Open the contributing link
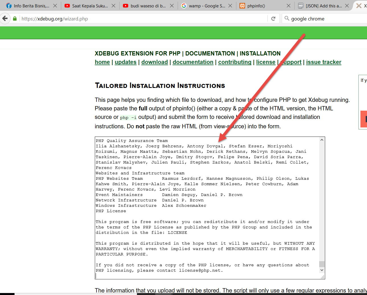Image resolution: width=367 pixels, height=295 pixels. (235, 62)
